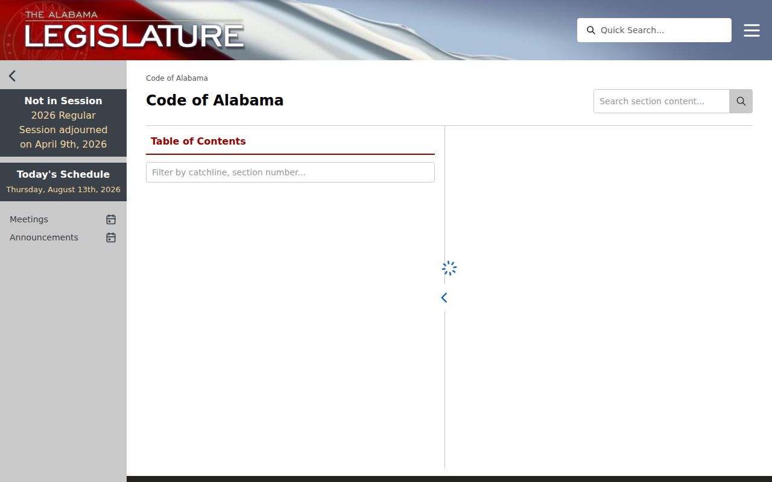Open the Announcements calendar icon
772x482 pixels.
tap(111, 237)
